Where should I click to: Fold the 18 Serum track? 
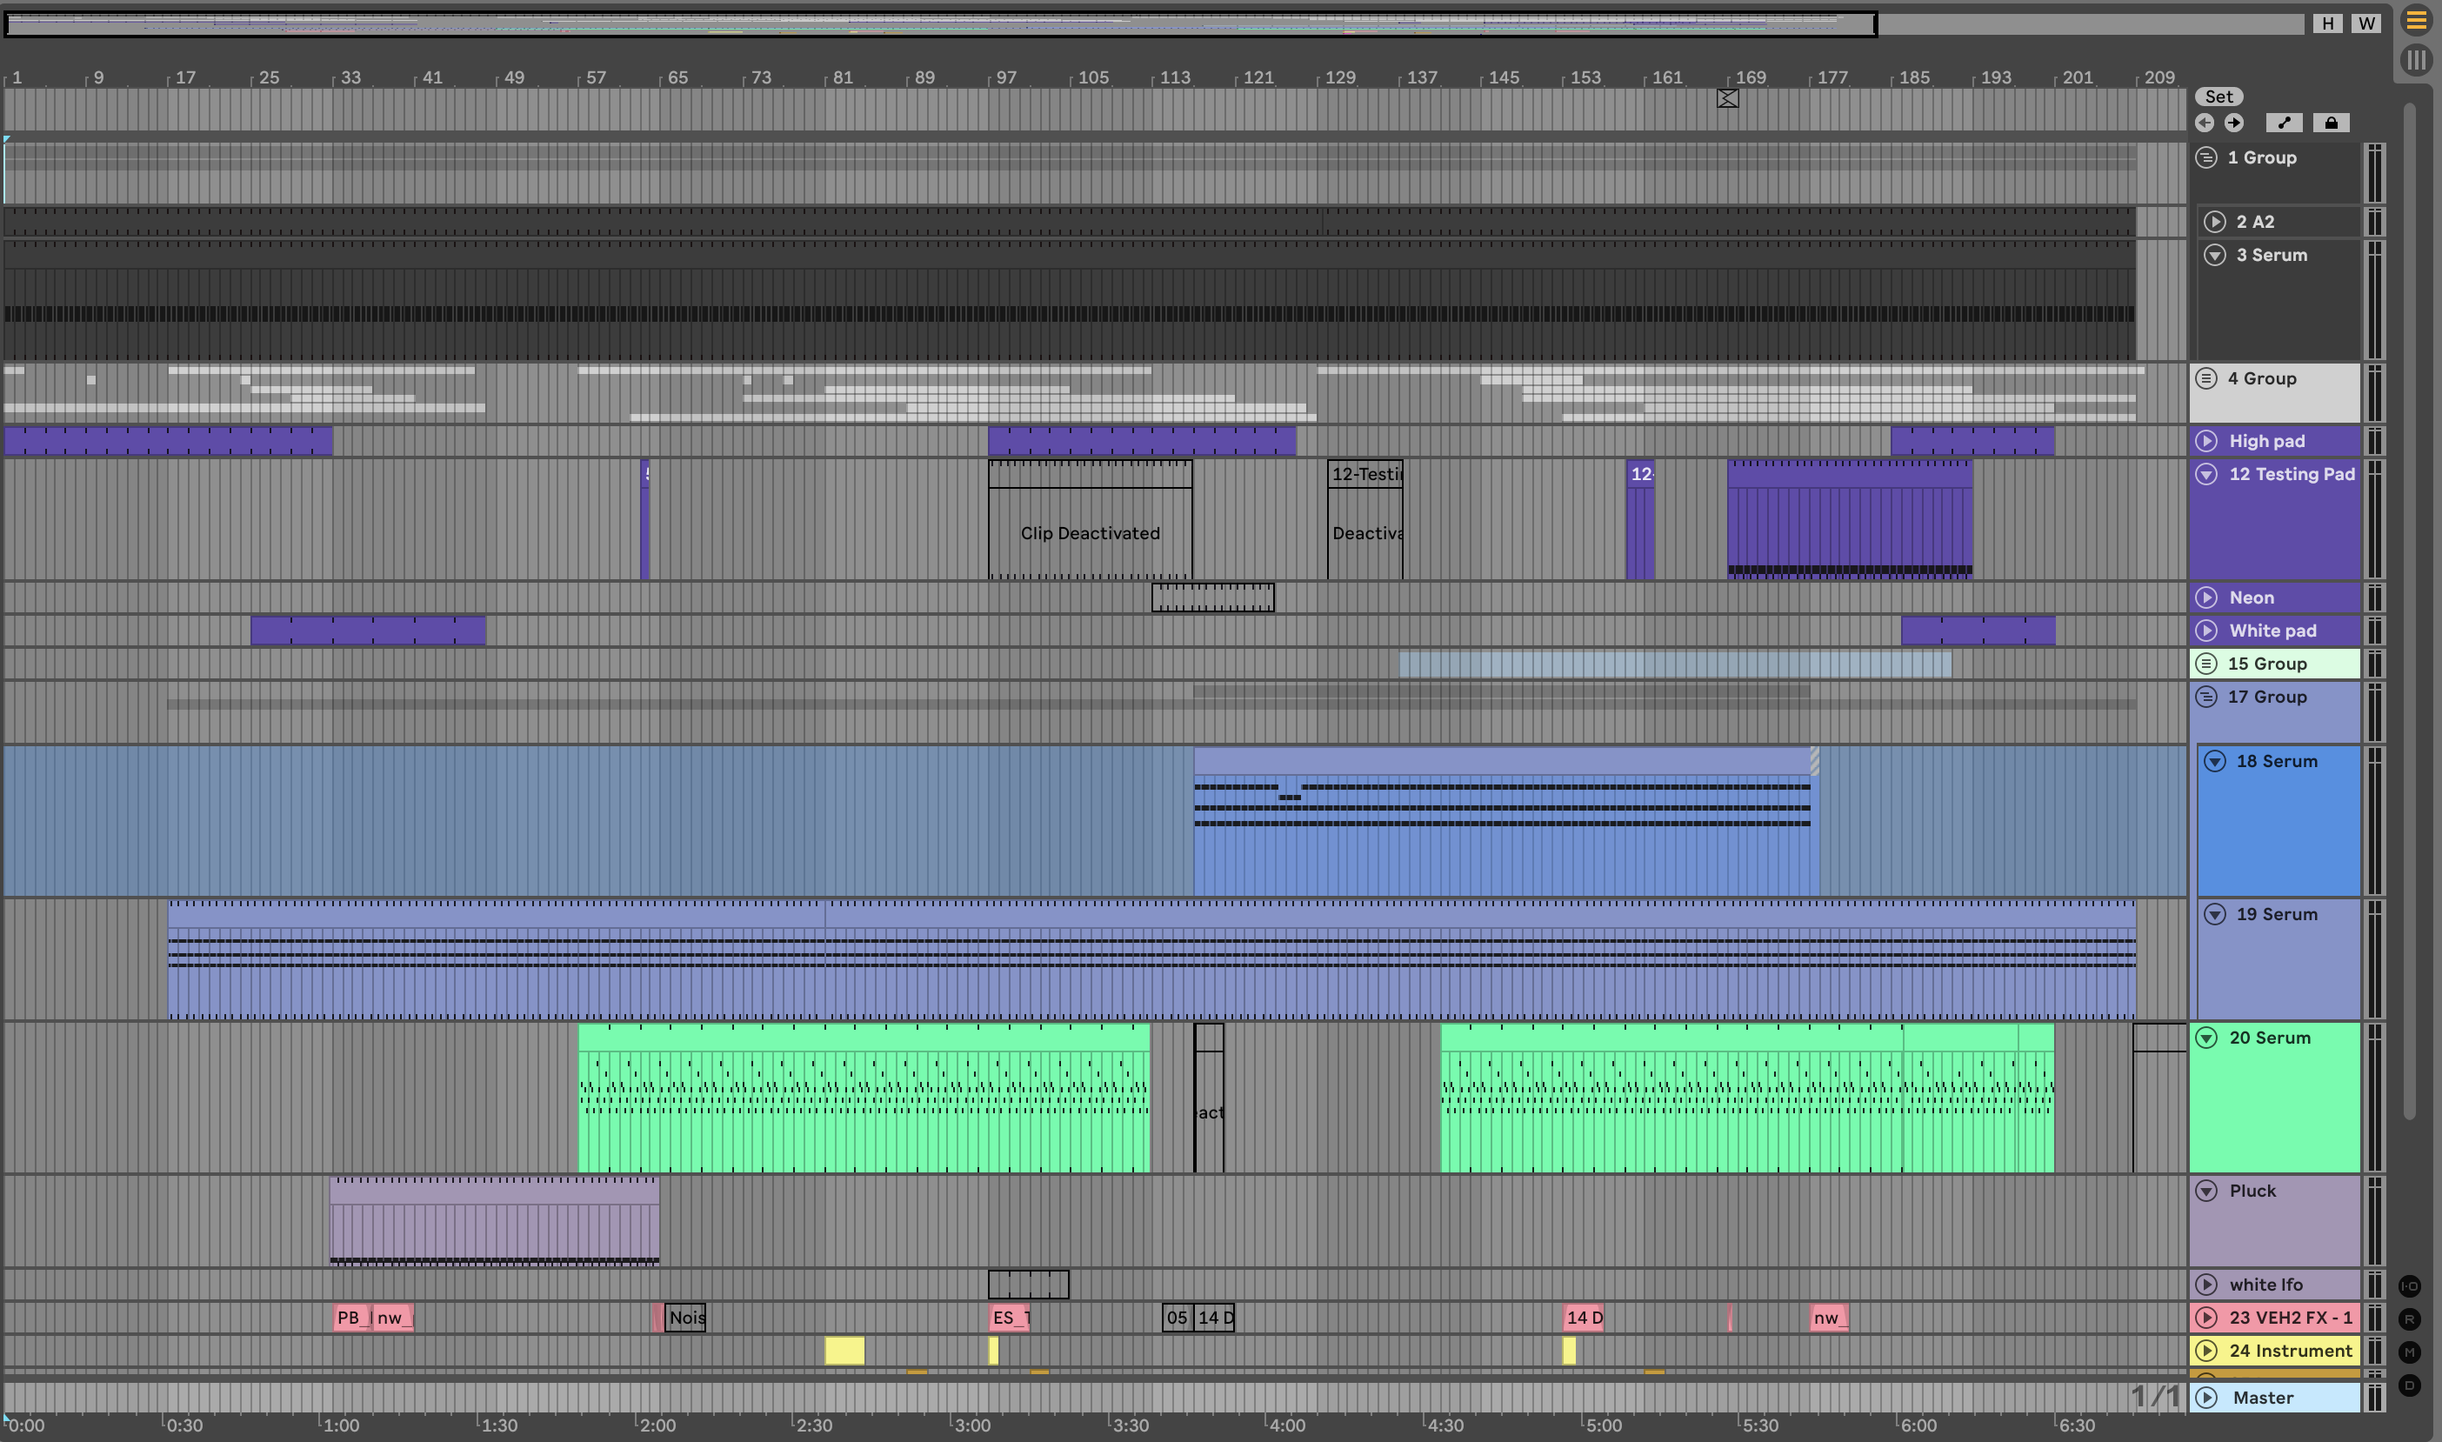click(x=2215, y=761)
